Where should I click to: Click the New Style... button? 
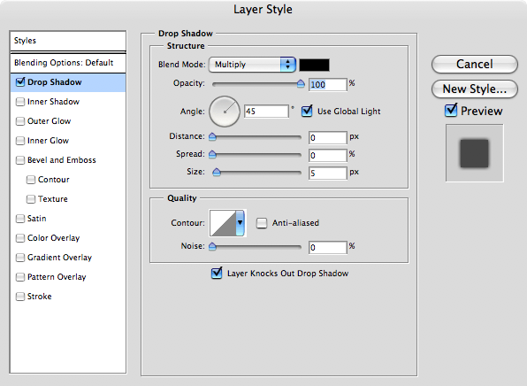click(474, 89)
